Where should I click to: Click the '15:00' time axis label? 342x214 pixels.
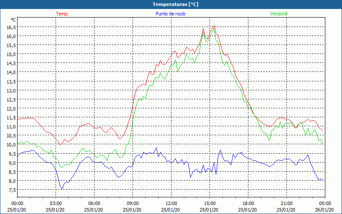click(209, 204)
